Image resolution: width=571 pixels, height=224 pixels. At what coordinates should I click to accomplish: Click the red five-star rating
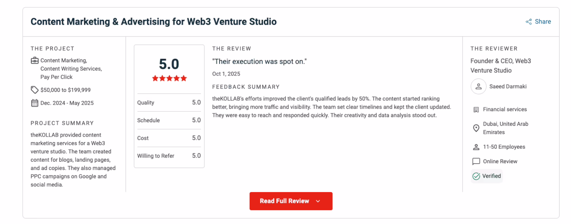click(x=169, y=79)
